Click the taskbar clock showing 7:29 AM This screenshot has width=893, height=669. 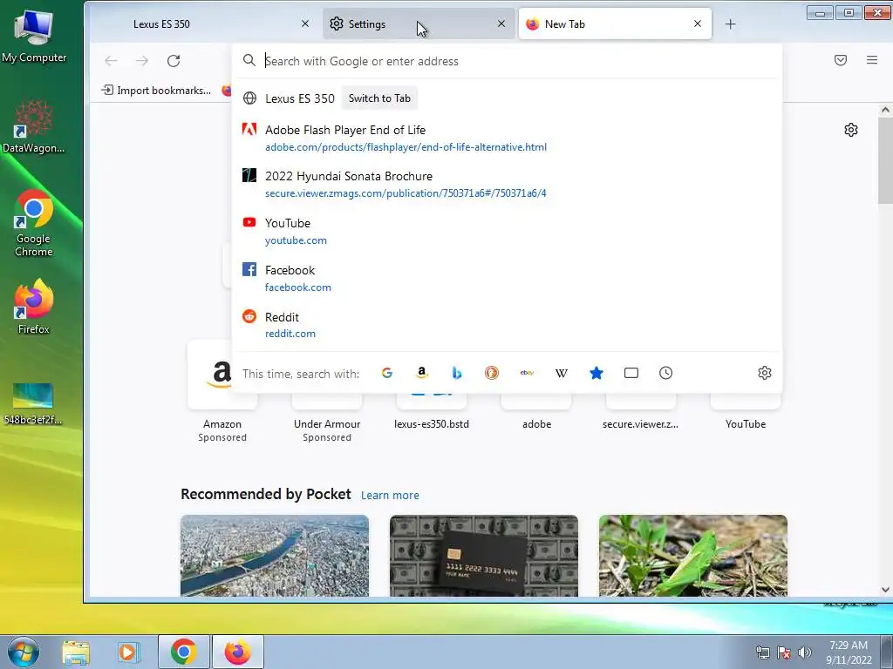coord(849,652)
